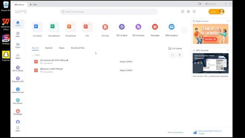
Task: Open the Home sidebar item
Action: (x=18, y=24)
